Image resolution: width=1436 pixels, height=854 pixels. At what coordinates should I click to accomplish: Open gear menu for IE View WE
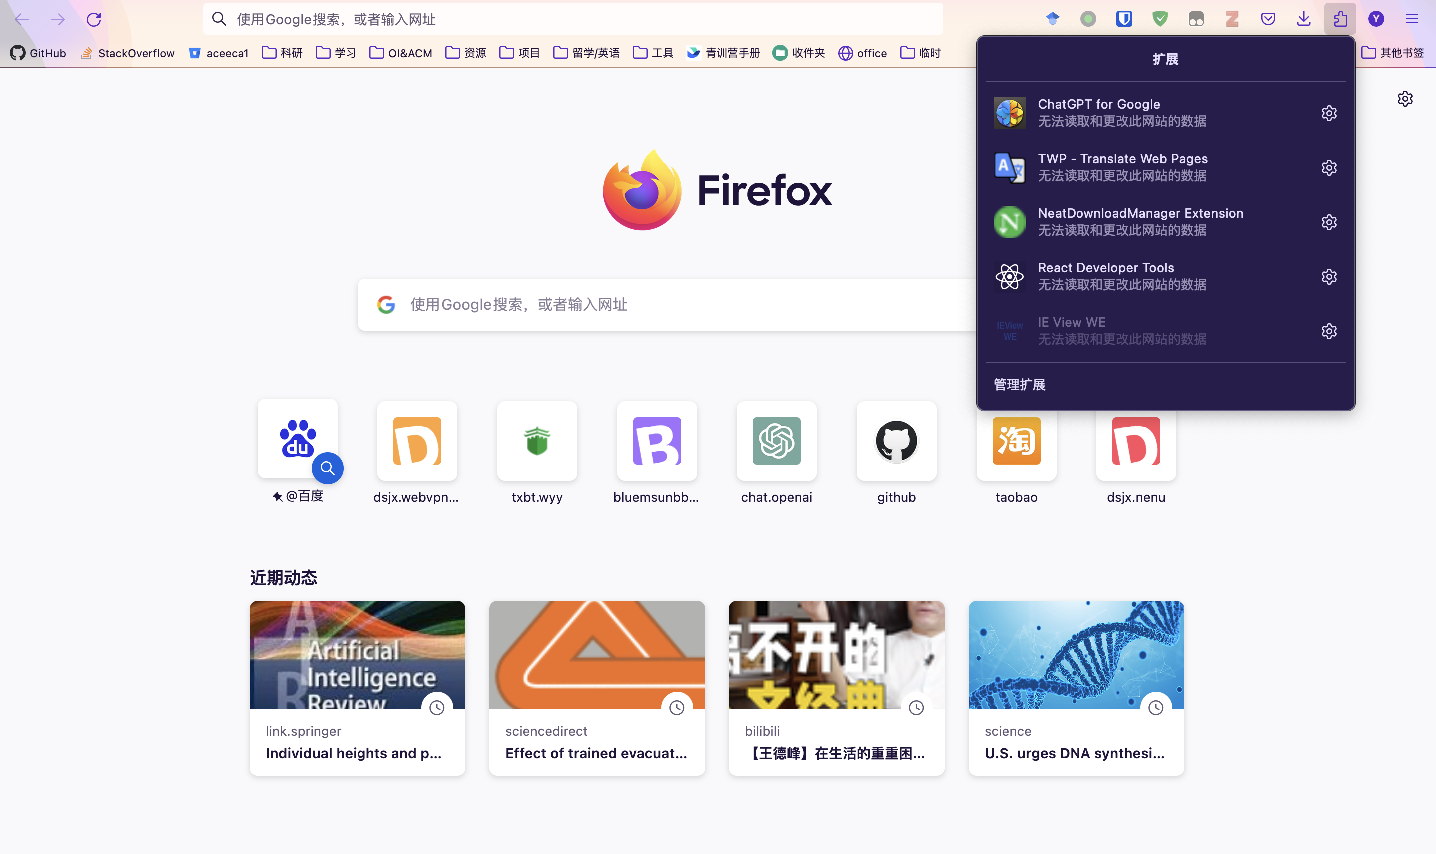click(1329, 332)
